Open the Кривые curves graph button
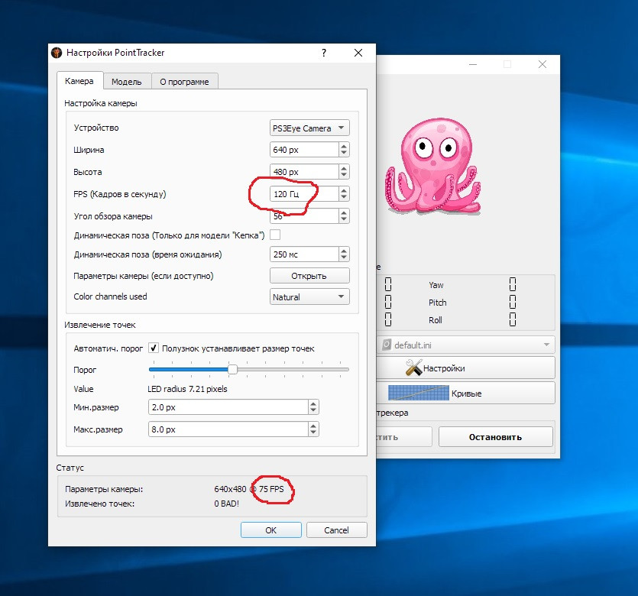The width and height of the screenshot is (638, 596). click(x=466, y=393)
